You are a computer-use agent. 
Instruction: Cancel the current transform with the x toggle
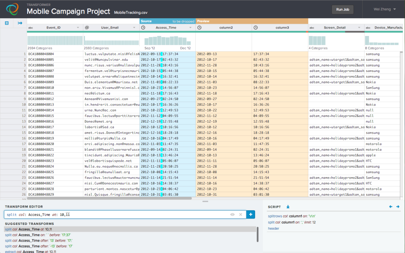pyautogui.click(x=240, y=214)
